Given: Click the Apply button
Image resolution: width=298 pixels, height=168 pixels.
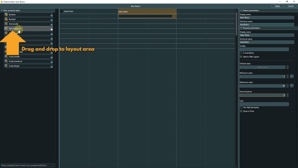Looking at the screenshot, I should (x=277, y=6).
